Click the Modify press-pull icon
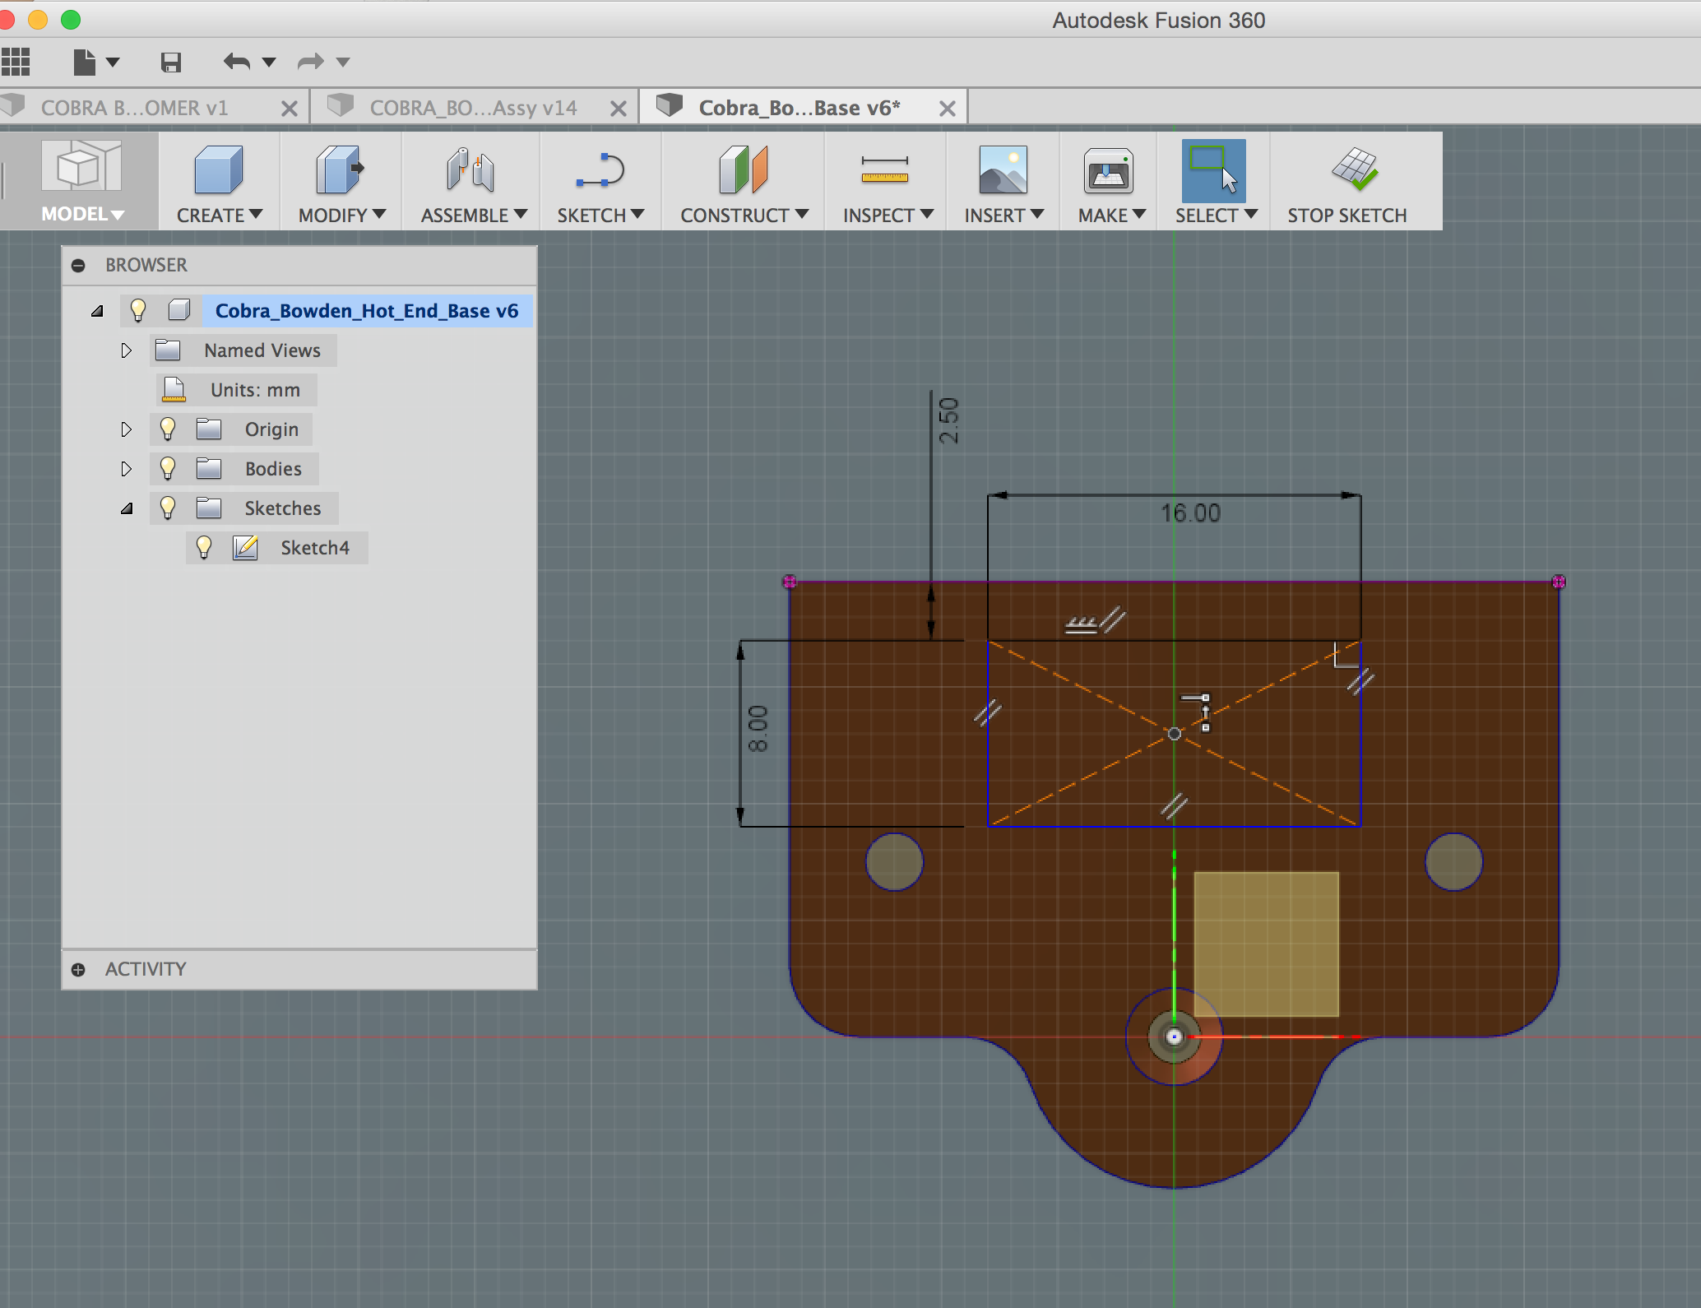This screenshot has width=1701, height=1308. pos(340,171)
